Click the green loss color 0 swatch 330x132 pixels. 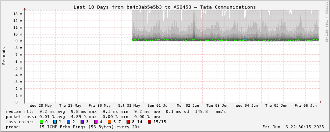(x=41, y=122)
